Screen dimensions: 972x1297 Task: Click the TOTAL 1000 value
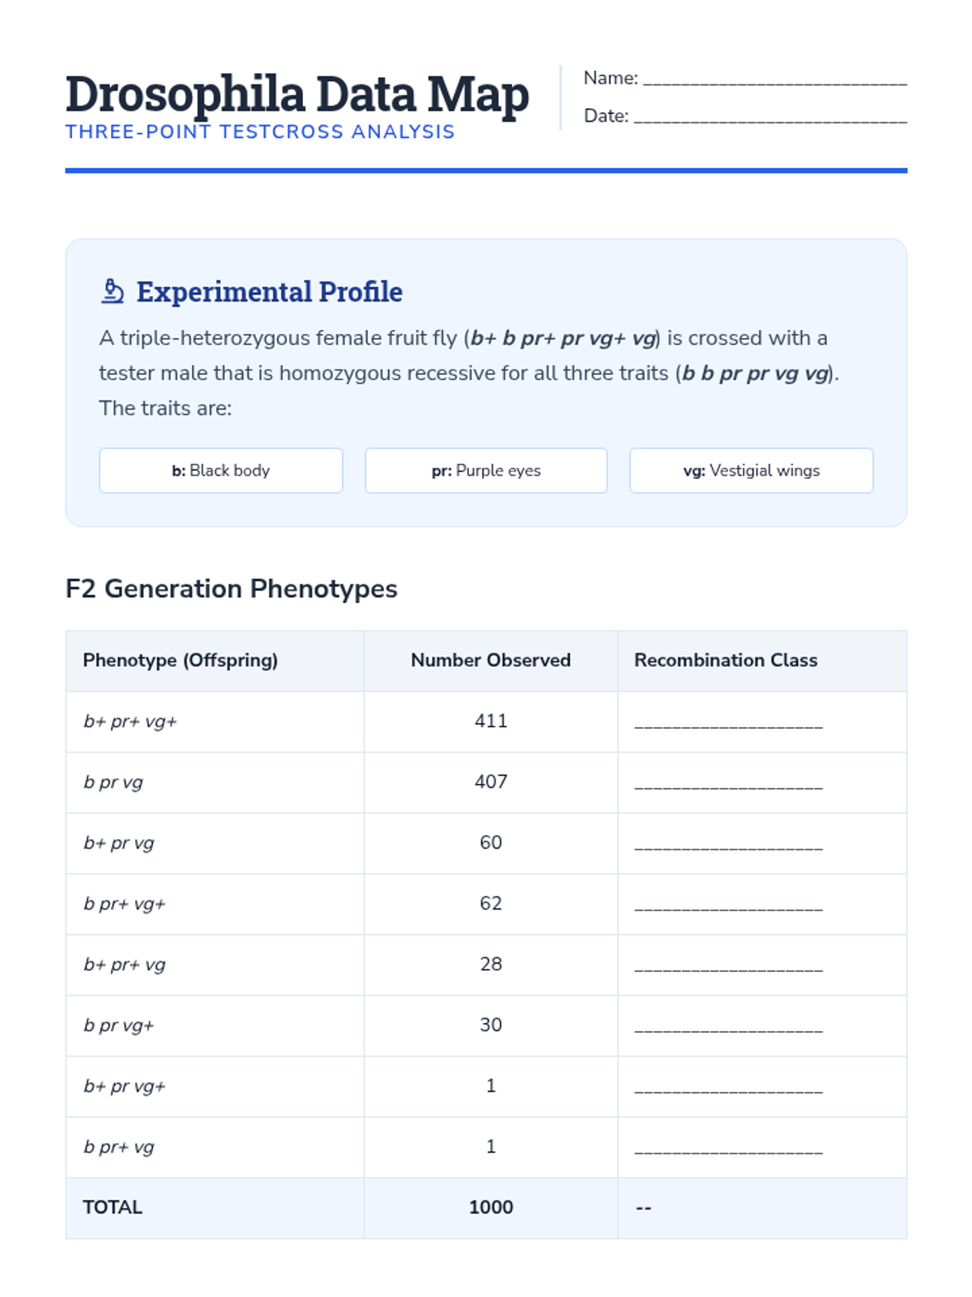pyautogui.click(x=491, y=1208)
